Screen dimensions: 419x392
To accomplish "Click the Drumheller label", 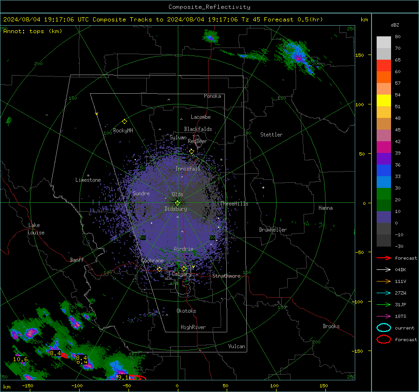I will point(273,230).
